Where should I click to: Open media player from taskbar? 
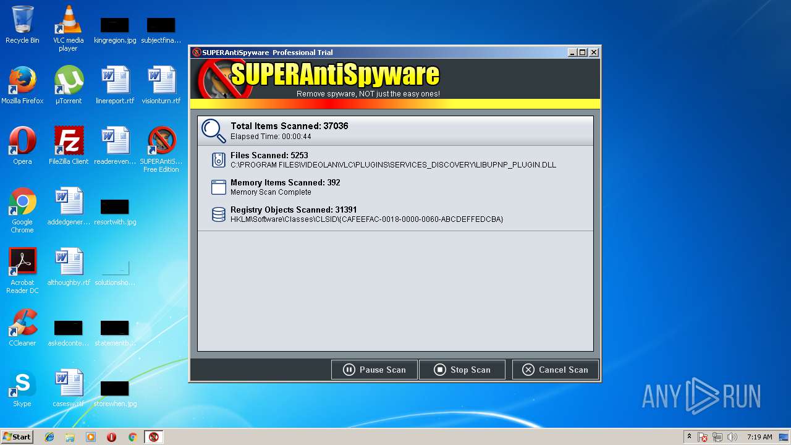coord(91,437)
